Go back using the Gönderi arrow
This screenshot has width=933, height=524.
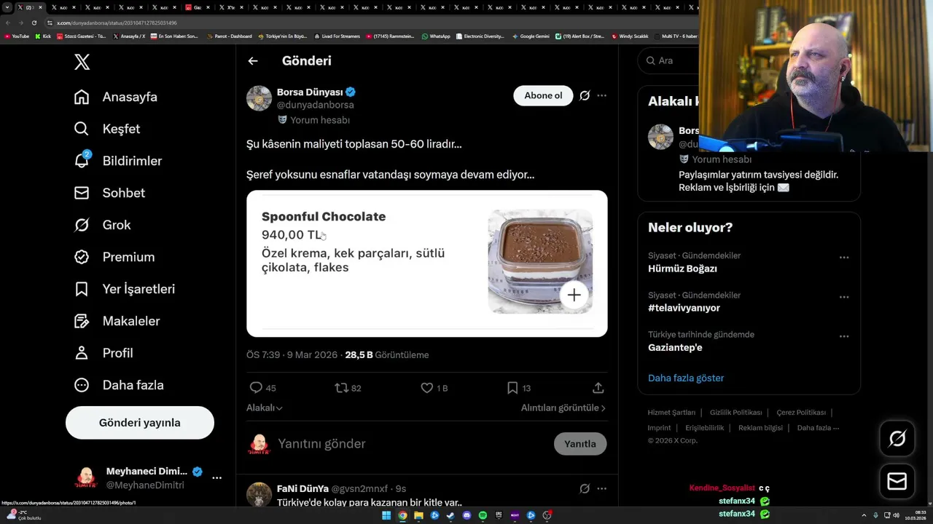[x=253, y=61]
